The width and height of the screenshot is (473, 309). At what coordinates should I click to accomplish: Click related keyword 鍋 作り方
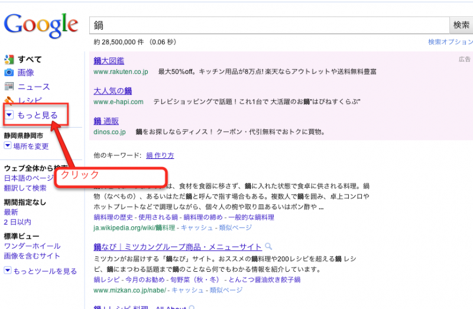[160, 155]
